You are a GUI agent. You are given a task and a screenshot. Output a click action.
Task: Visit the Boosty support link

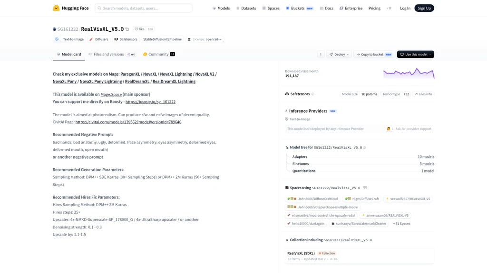click(150, 102)
